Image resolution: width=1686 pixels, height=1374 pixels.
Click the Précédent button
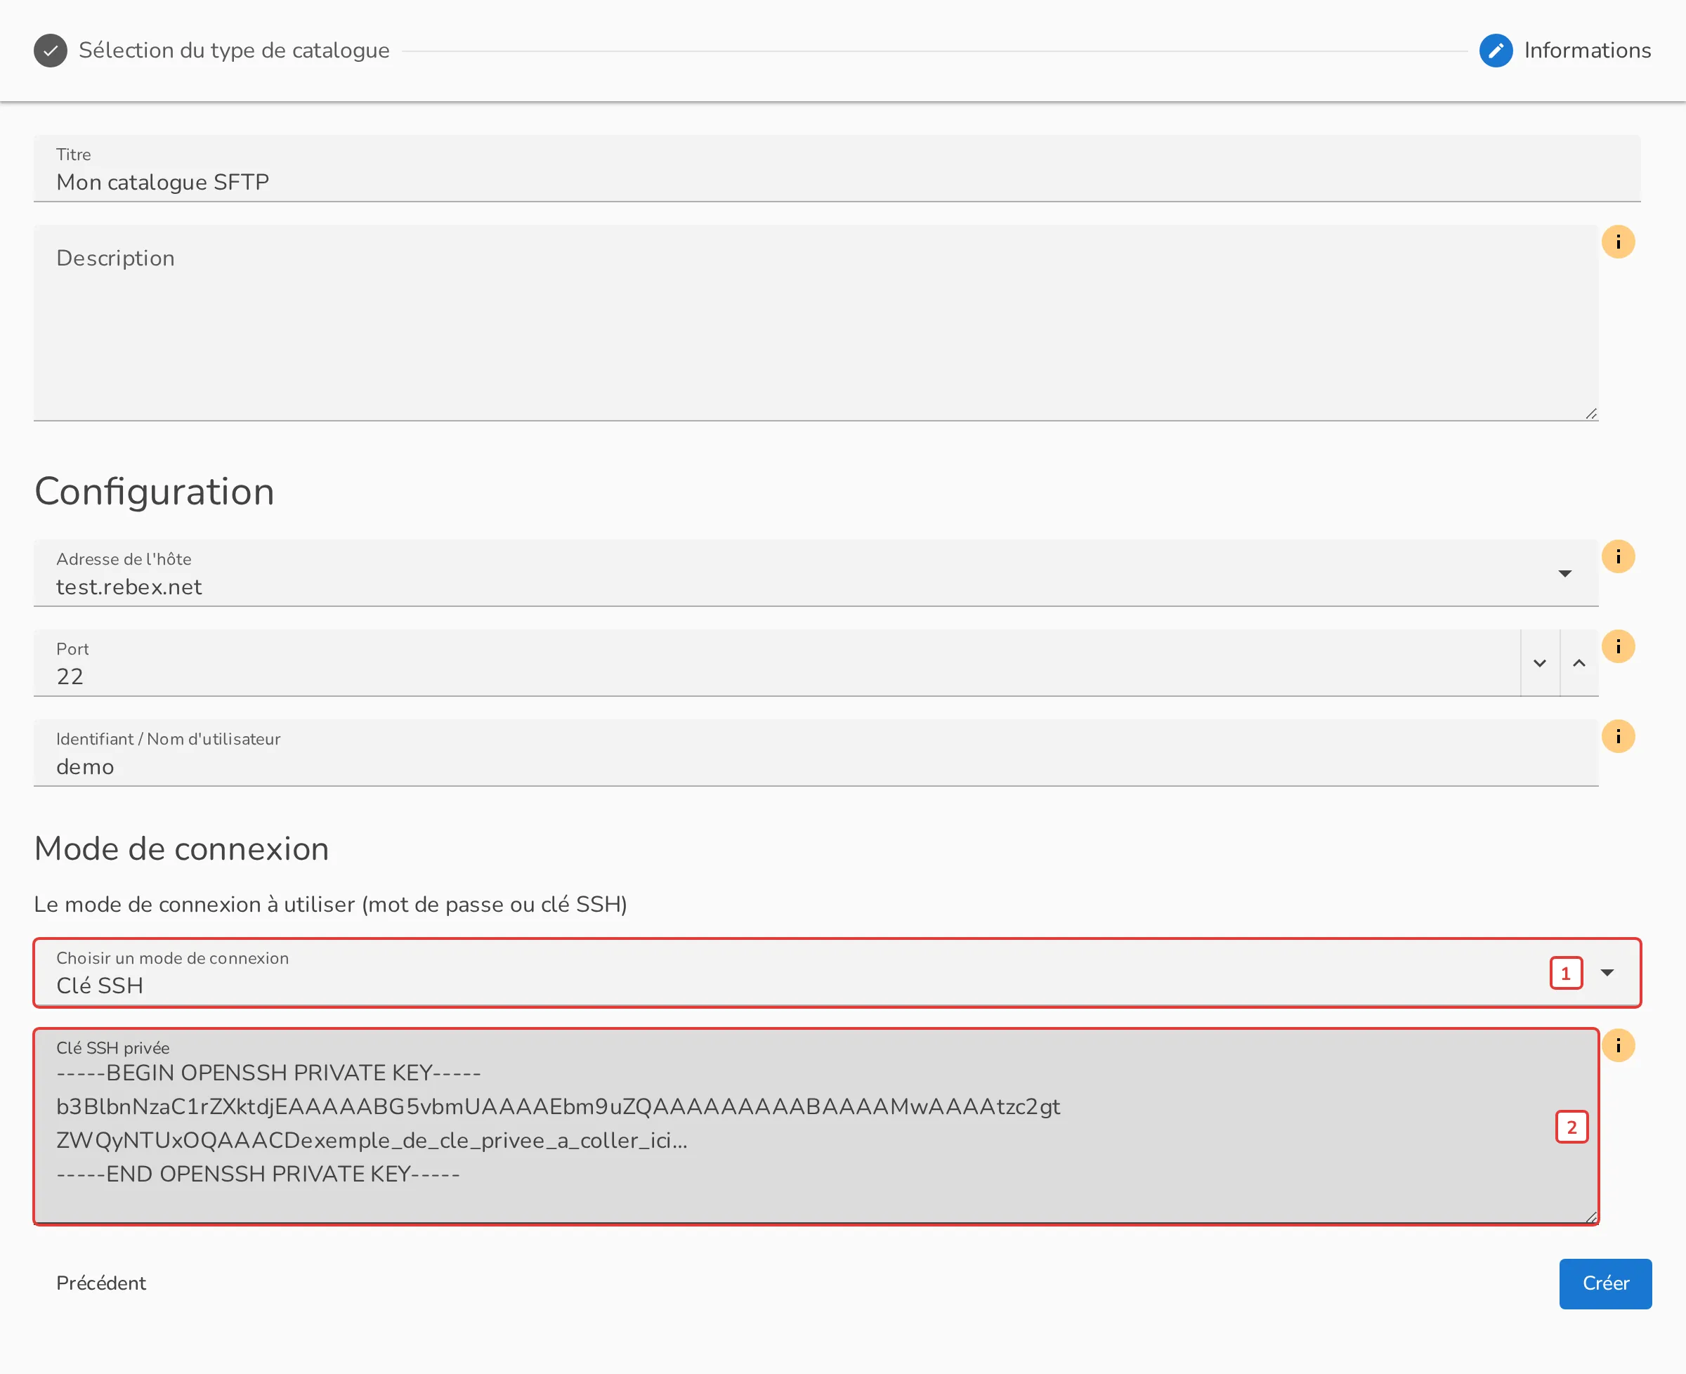101,1284
